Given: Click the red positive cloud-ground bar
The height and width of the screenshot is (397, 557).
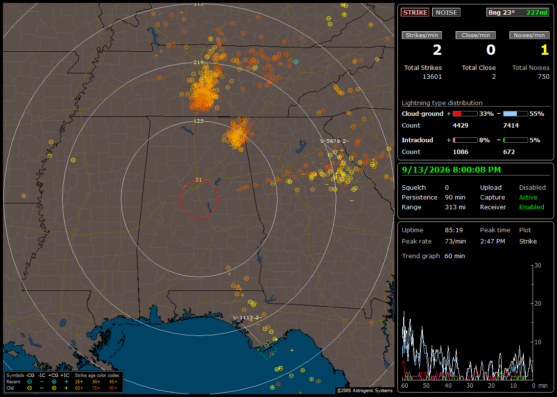Looking at the screenshot, I should pos(465,114).
